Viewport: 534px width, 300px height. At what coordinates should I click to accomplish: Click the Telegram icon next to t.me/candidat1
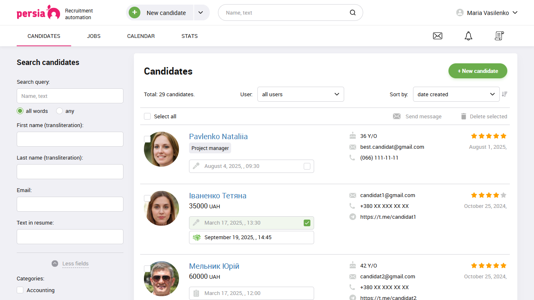pos(352,217)
